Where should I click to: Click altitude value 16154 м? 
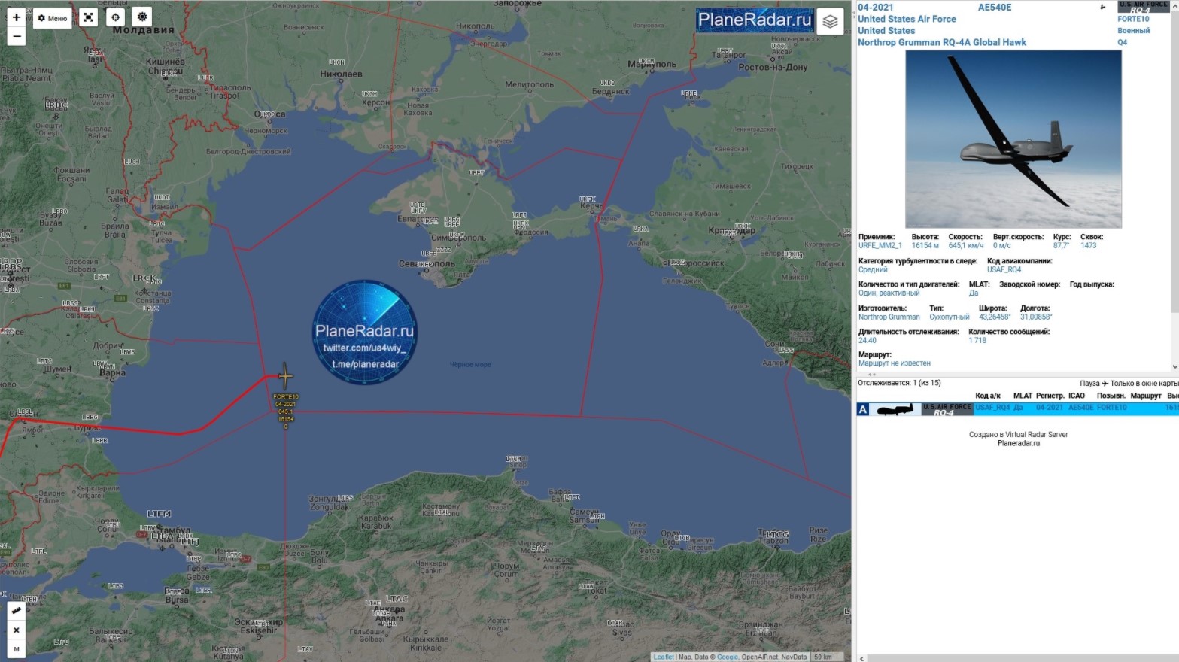point(925,246)
